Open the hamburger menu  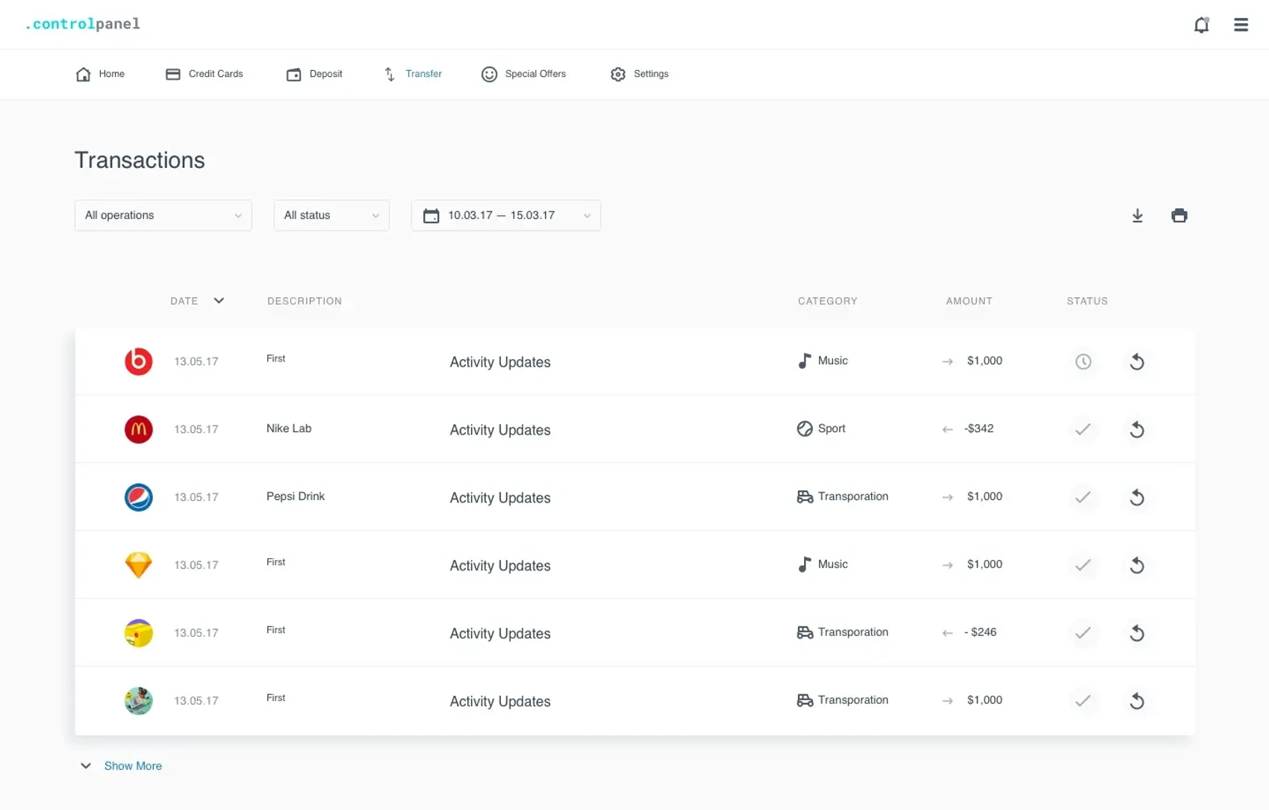[1241, 25]
